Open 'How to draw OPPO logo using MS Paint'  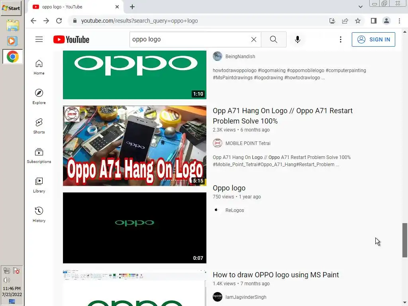pos(276,275)
